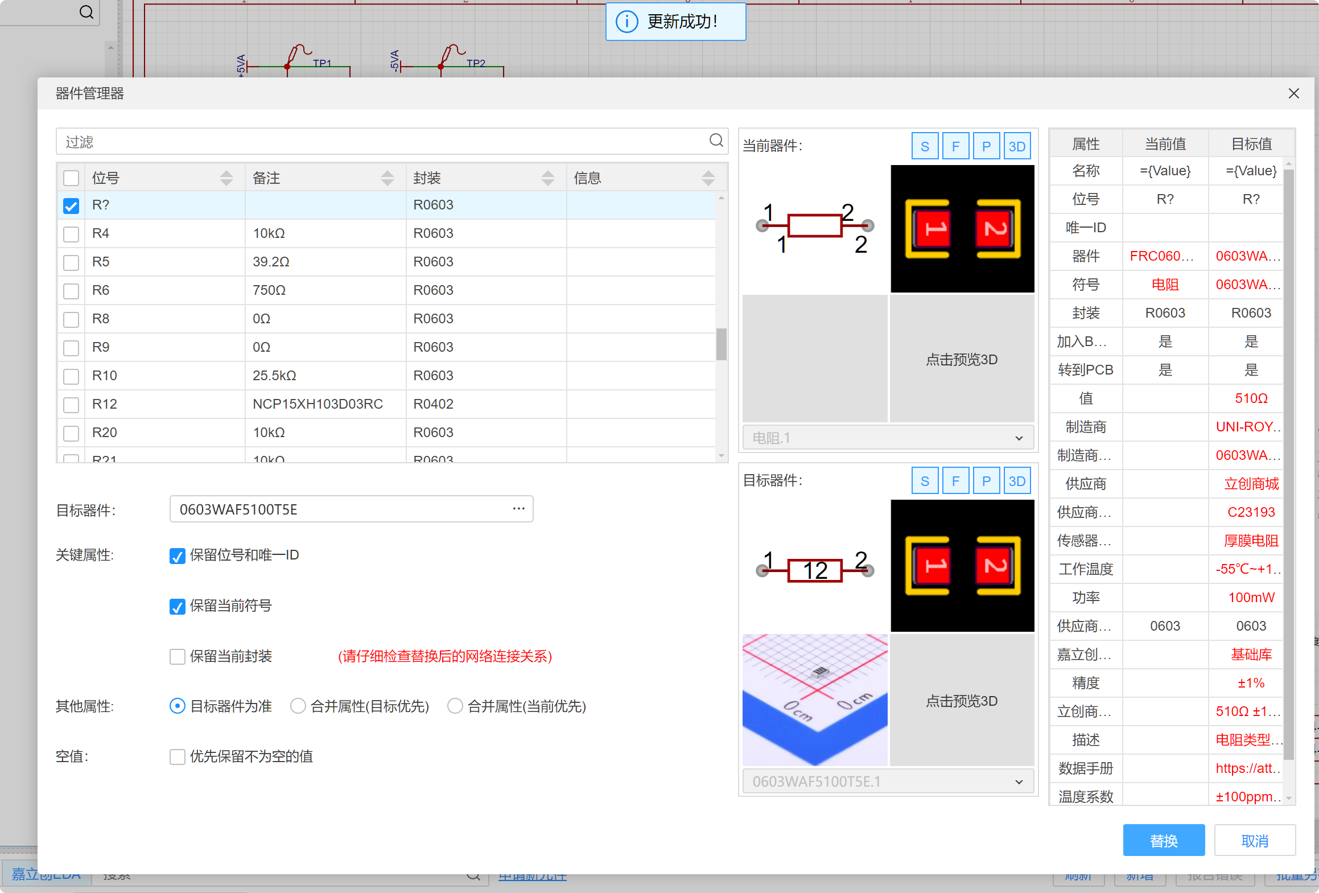Click P button for target component
The height and width of the screenshot is (893, 1319).
point(986,481)
